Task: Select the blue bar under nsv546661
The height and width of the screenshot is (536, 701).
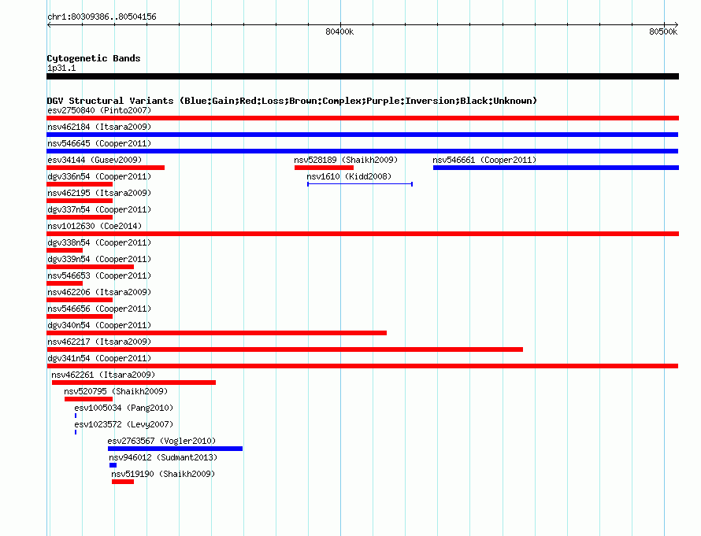Action: 556,168
